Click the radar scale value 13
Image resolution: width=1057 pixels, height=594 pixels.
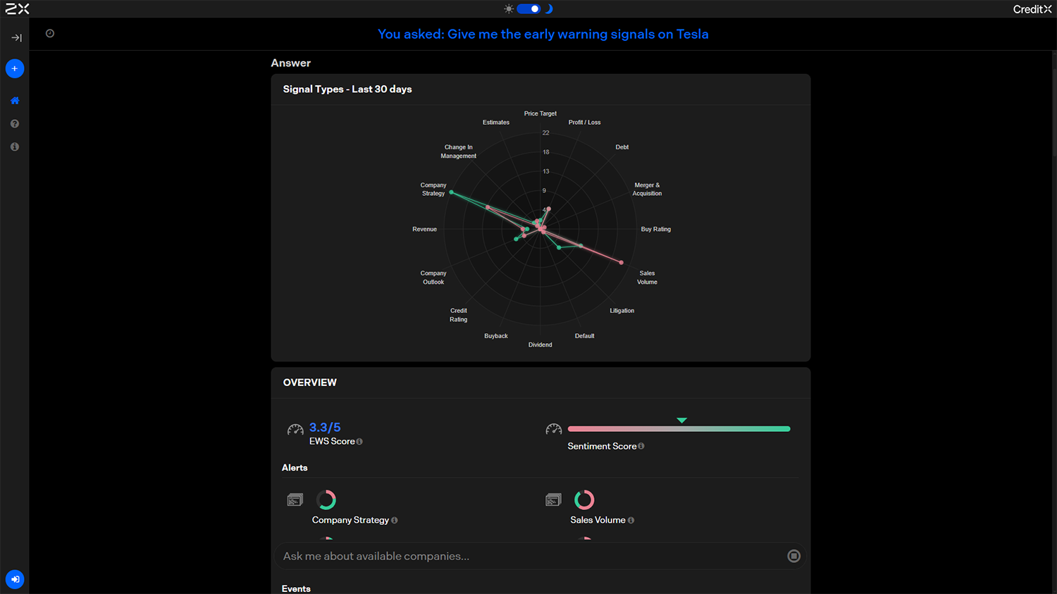545,171
